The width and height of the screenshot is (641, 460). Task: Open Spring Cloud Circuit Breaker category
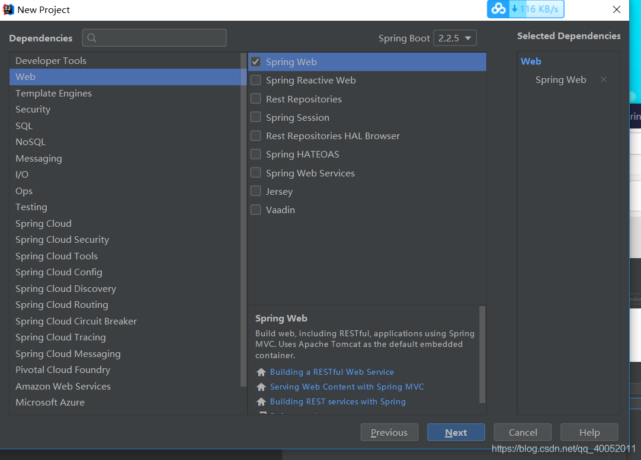pos(125,321)
